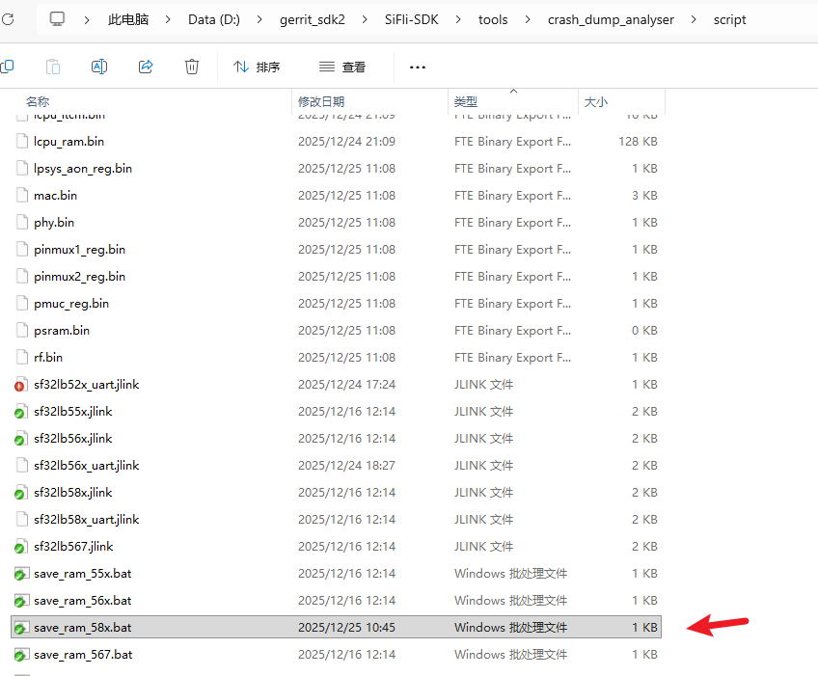Open the 查看 view dropdown

point(343,68)
